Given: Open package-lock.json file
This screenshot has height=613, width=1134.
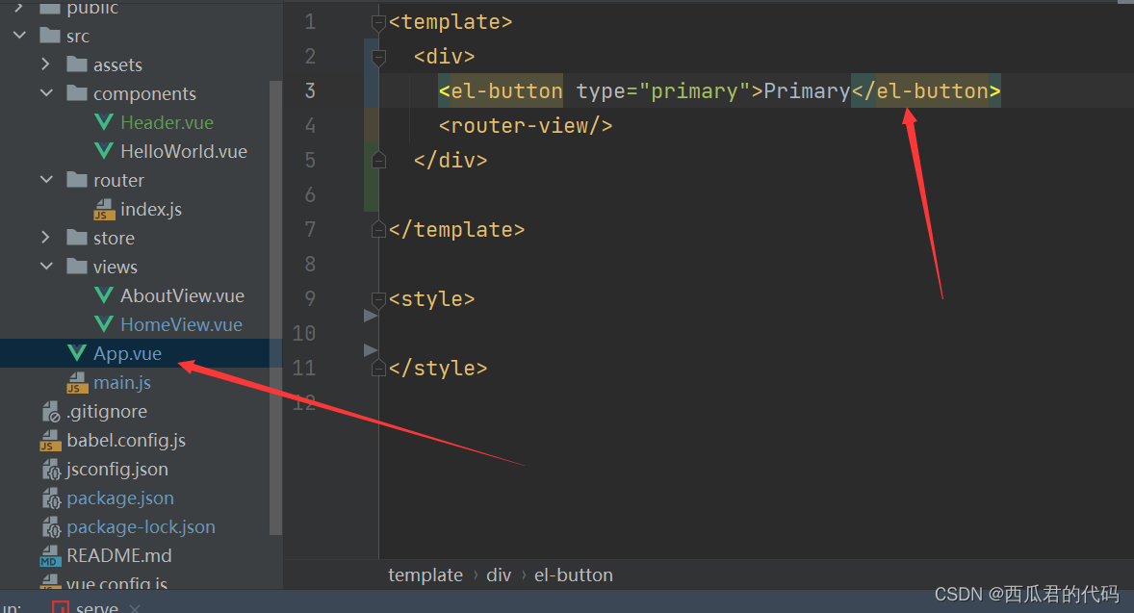Looking at the screenshot, I should pyautogui.click(x=141, y=527).
